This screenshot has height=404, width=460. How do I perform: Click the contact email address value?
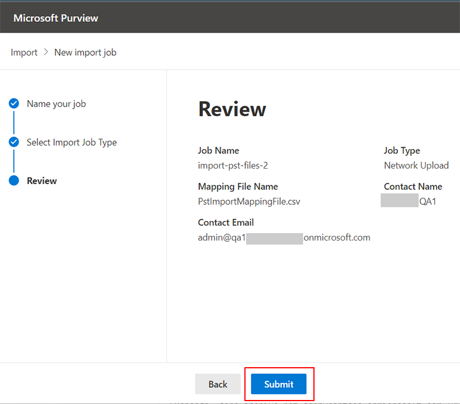click(x=284, y=238)
